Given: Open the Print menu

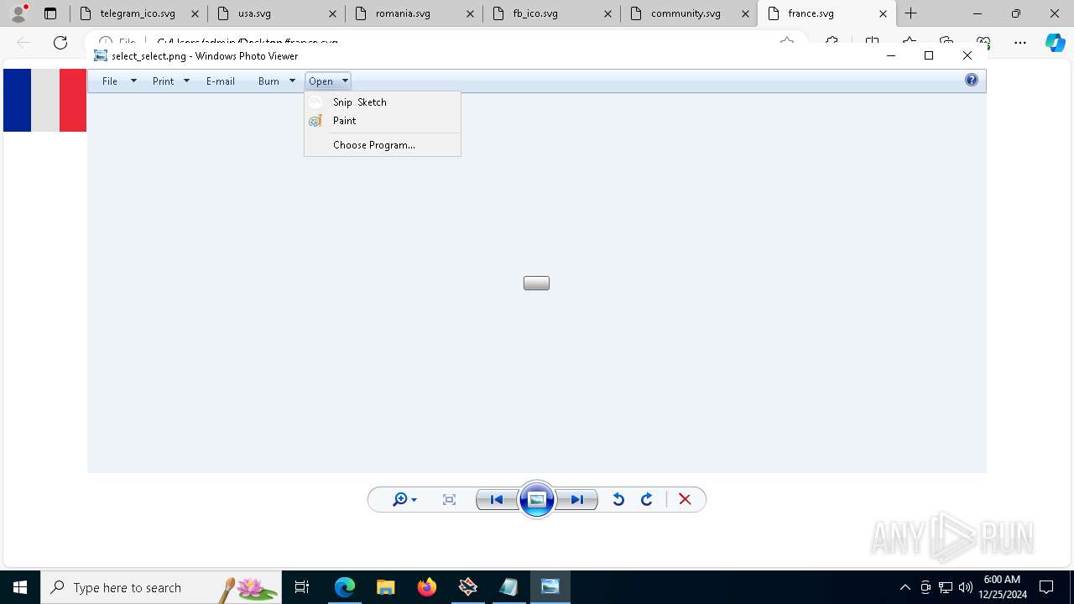Looking at the screenshot, I should (164, 81).
